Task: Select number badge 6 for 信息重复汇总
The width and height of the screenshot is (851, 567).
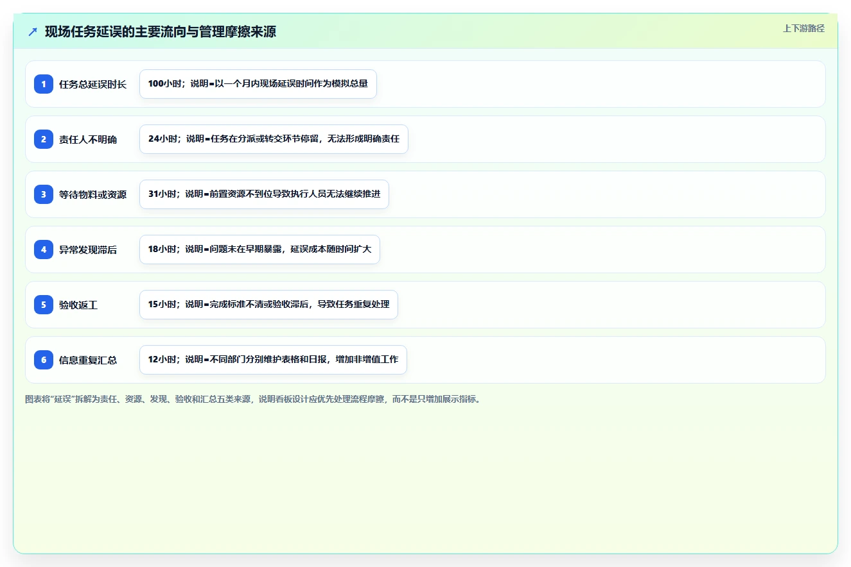Action: click(44, 360)
